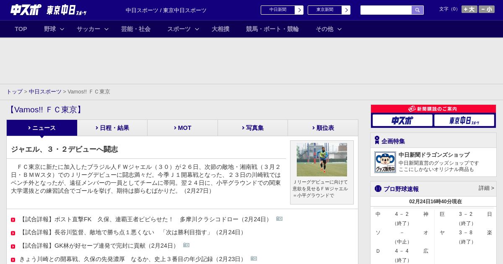Click the ribbon icon beside 企画特集

pyautogui.click(x=377, y=140)
